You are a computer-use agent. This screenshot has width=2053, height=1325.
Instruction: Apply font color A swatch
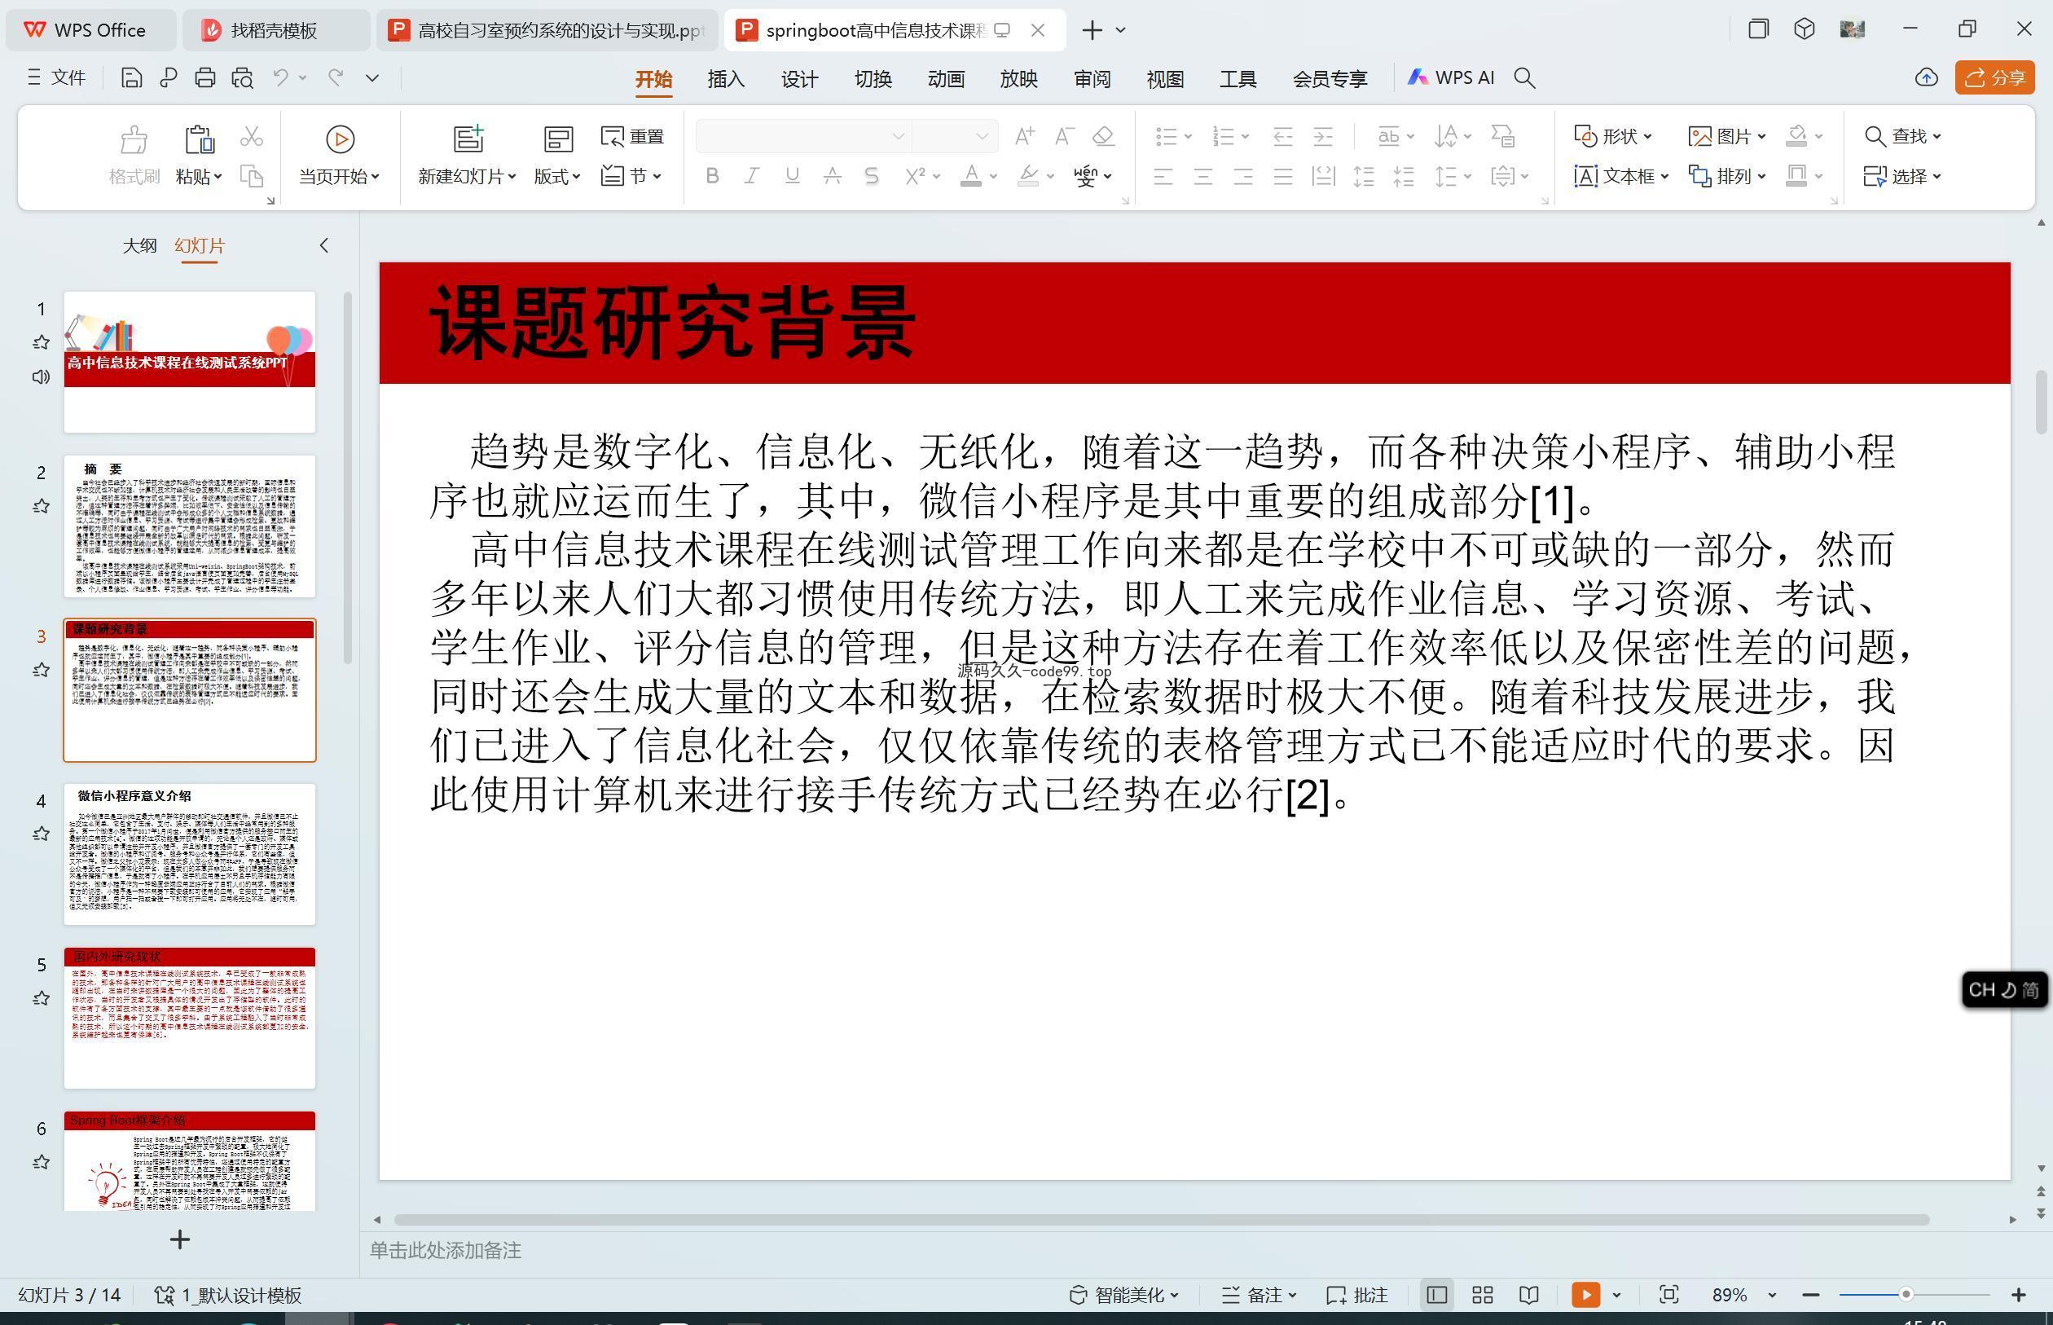[x=971, y=176]
